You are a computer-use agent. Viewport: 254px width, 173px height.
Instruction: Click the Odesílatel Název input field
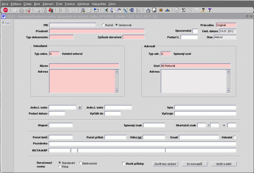(x=84, y=66)
